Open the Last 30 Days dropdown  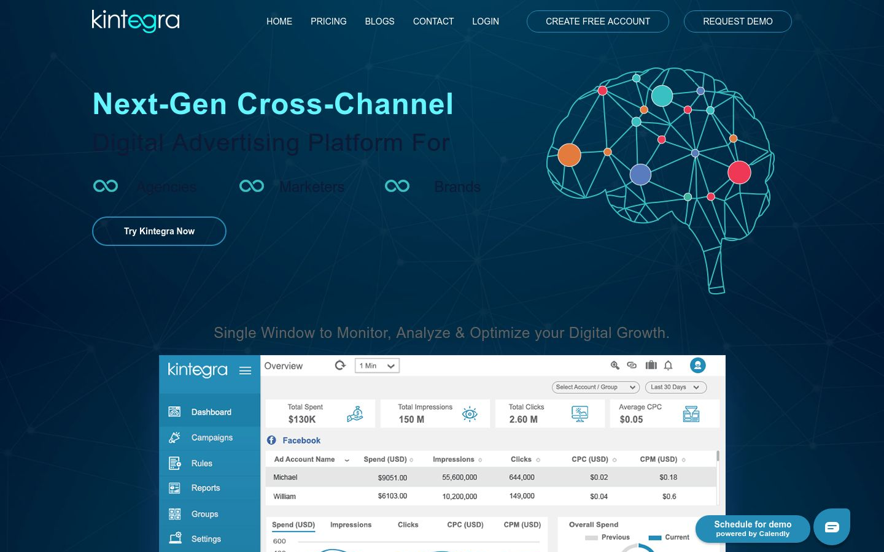pos(676,387)
